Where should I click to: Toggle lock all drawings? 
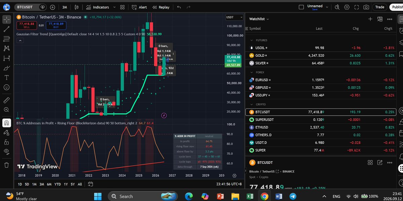(6, 142)
